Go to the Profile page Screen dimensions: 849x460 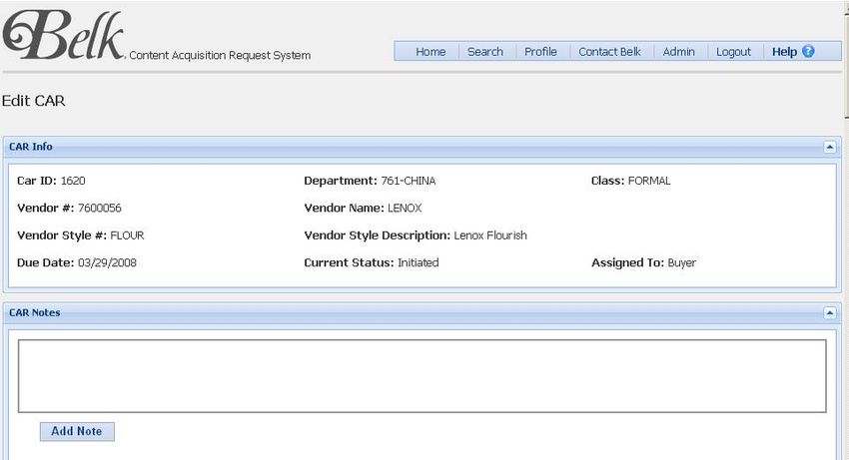click(x=540, y=52)
